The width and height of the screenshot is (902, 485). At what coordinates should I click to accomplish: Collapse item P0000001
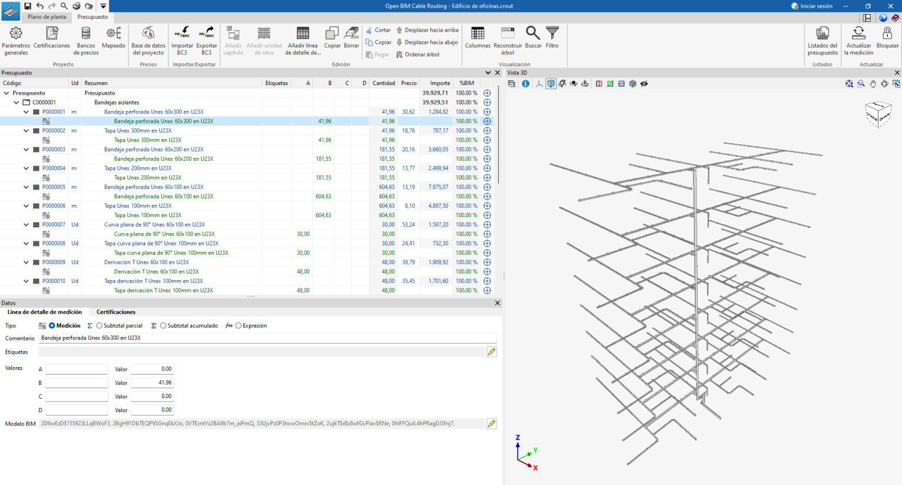pyautogui.click(x=26, y=112)
